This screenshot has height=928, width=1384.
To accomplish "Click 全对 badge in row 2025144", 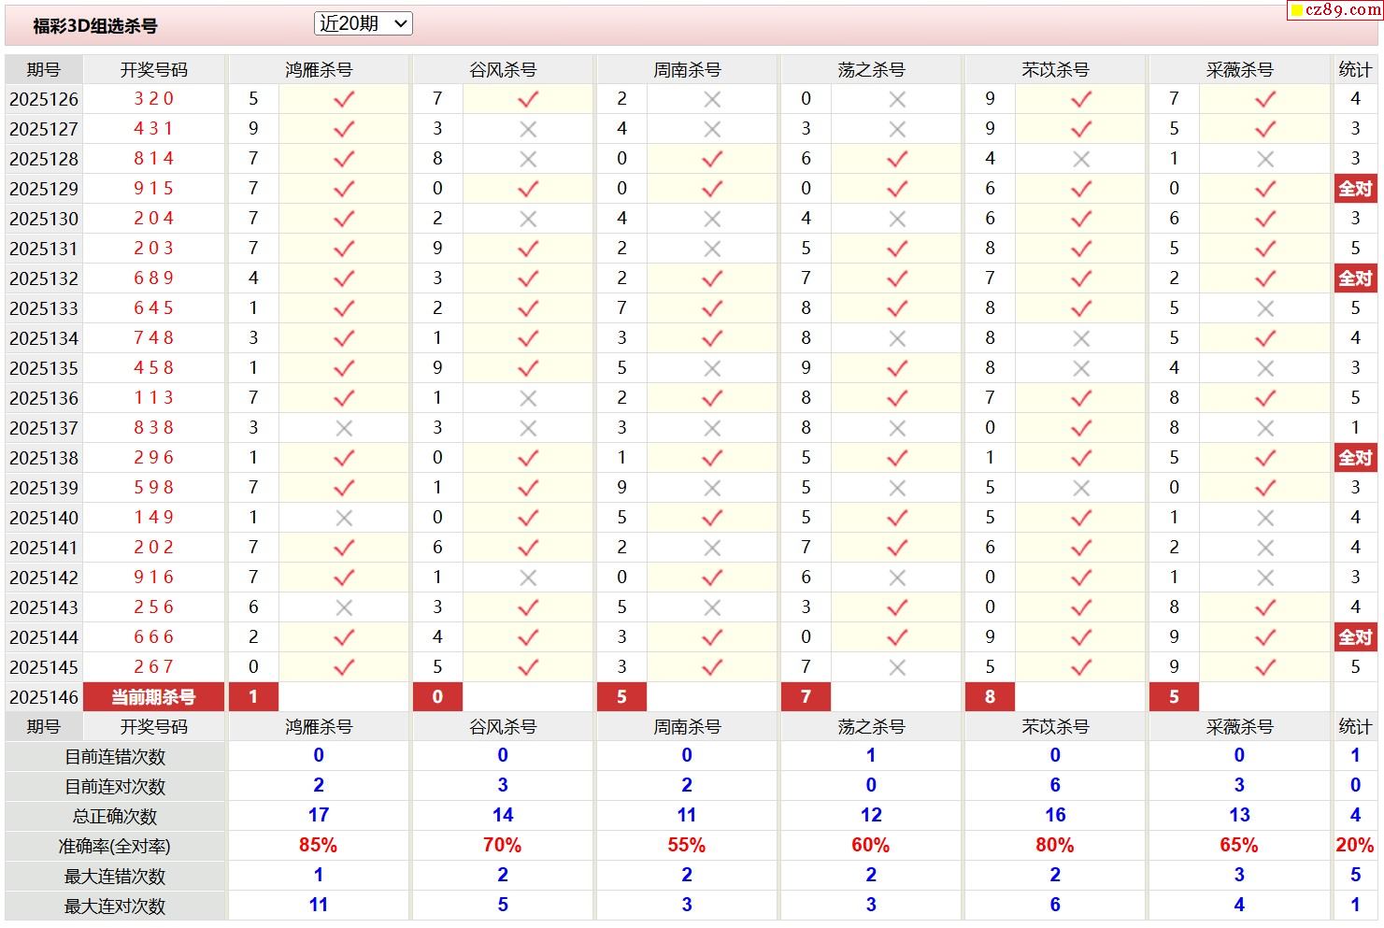I will tap(1355, 637).
